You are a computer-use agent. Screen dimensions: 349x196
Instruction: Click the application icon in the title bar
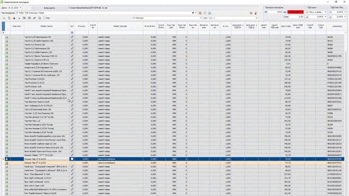tap(2, 2)
